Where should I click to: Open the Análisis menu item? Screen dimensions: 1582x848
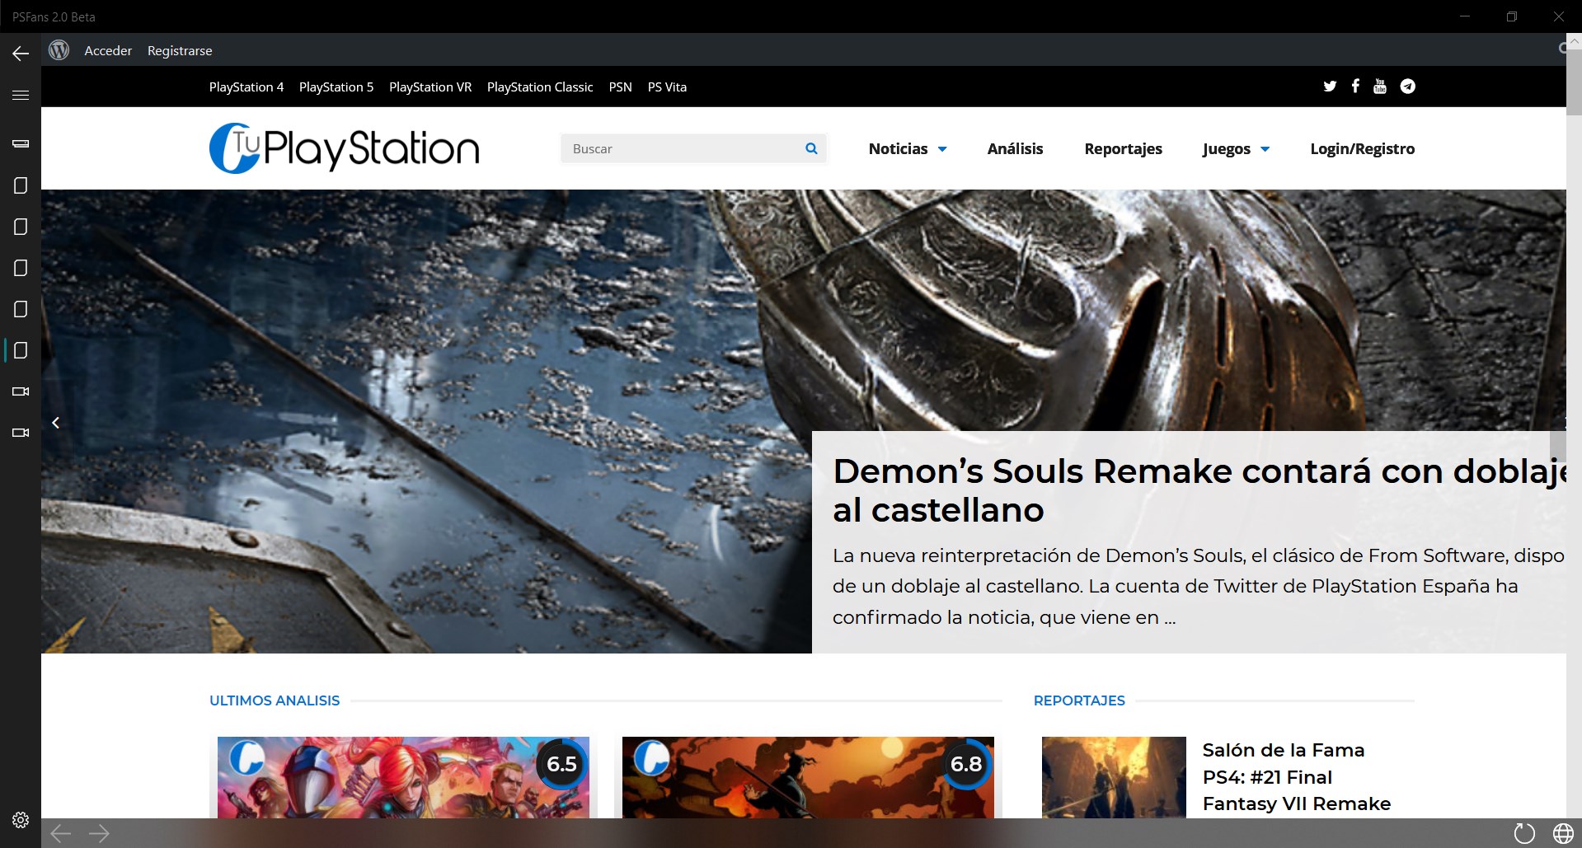[x=1015, y=148]
